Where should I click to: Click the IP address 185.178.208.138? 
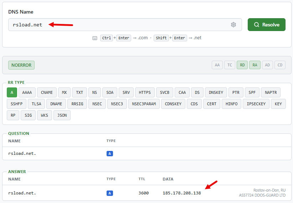[x=182, y=193]
